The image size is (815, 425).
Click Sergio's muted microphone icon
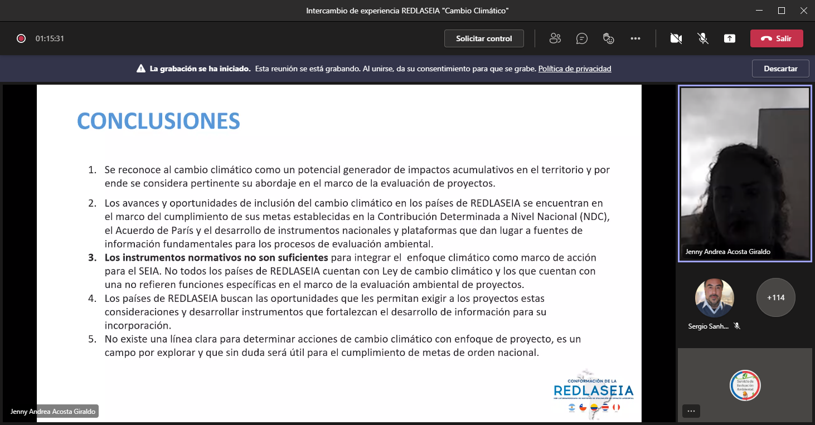(737, 326)
